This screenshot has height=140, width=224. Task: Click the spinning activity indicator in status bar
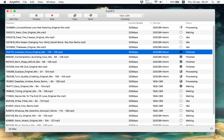pos(211,129)
